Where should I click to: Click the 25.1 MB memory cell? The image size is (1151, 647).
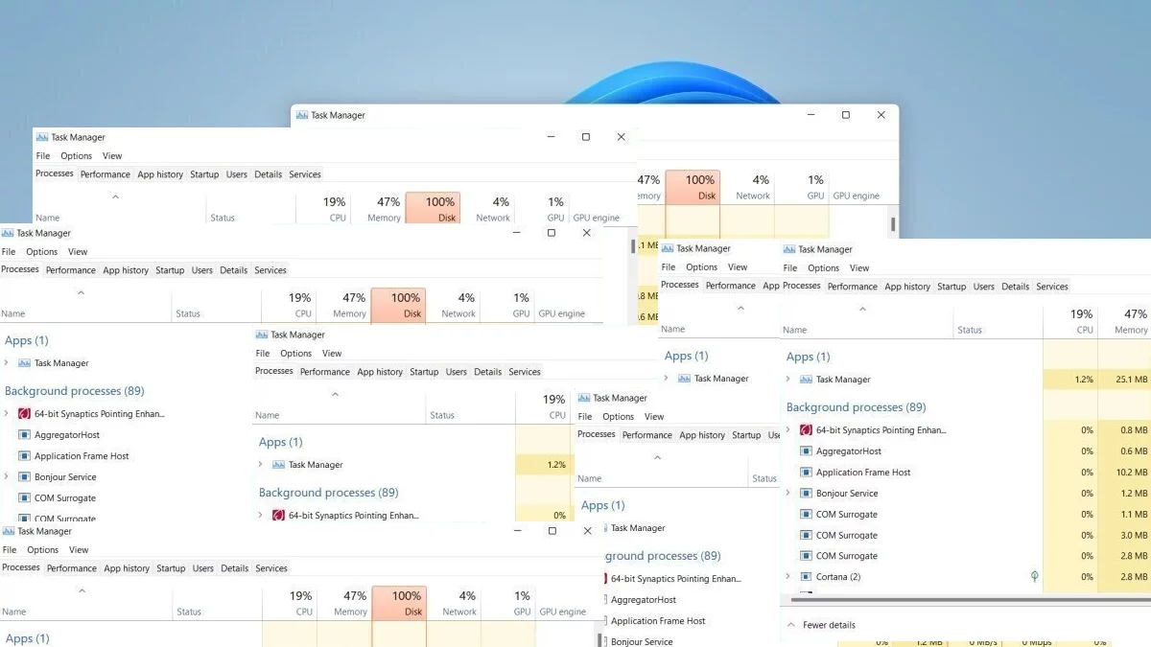point(1126,380)
